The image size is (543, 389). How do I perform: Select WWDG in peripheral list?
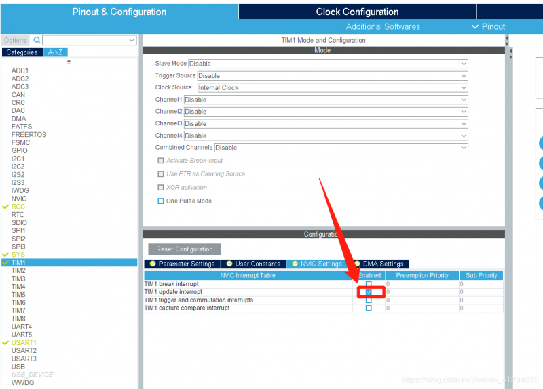[x=22, y=383]
